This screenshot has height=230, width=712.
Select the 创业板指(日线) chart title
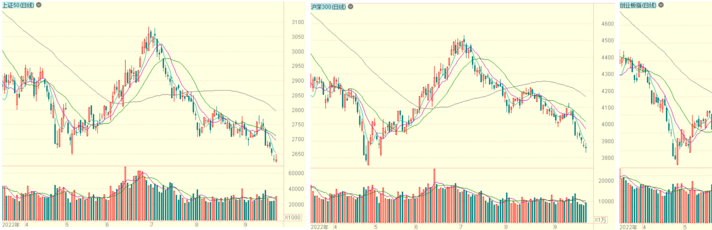tap(638, 5)
